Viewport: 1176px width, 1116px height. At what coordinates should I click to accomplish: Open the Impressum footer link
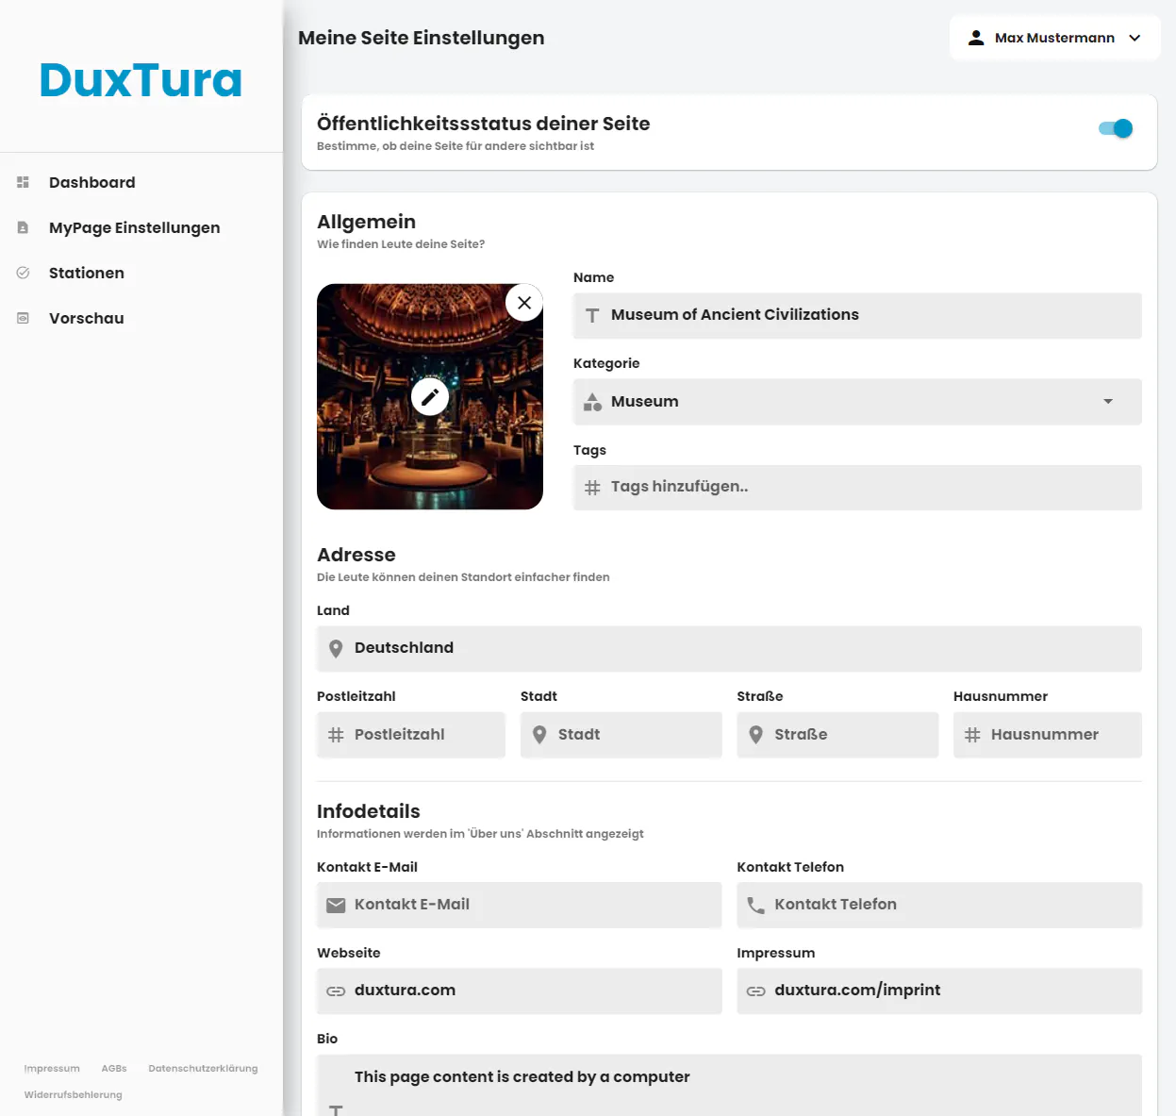click(x=52, y=1068)
